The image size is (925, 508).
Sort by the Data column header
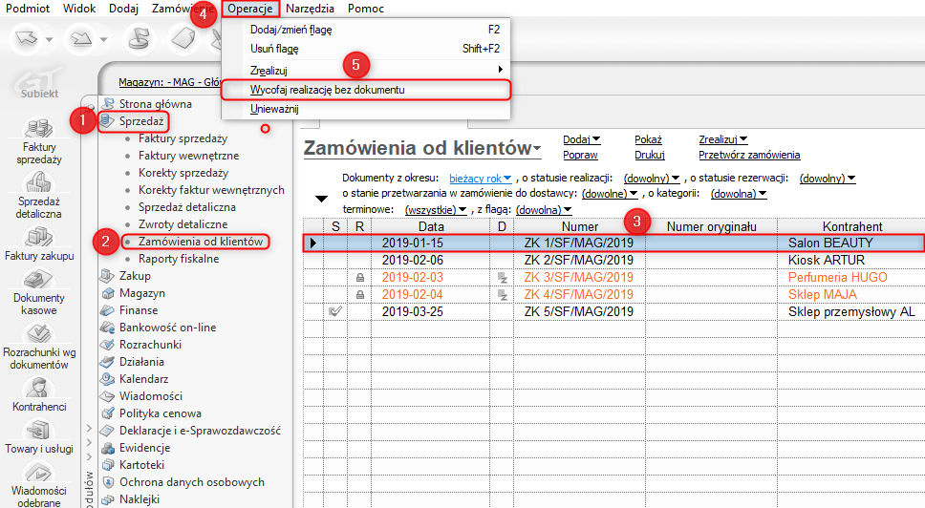point(431,226)
